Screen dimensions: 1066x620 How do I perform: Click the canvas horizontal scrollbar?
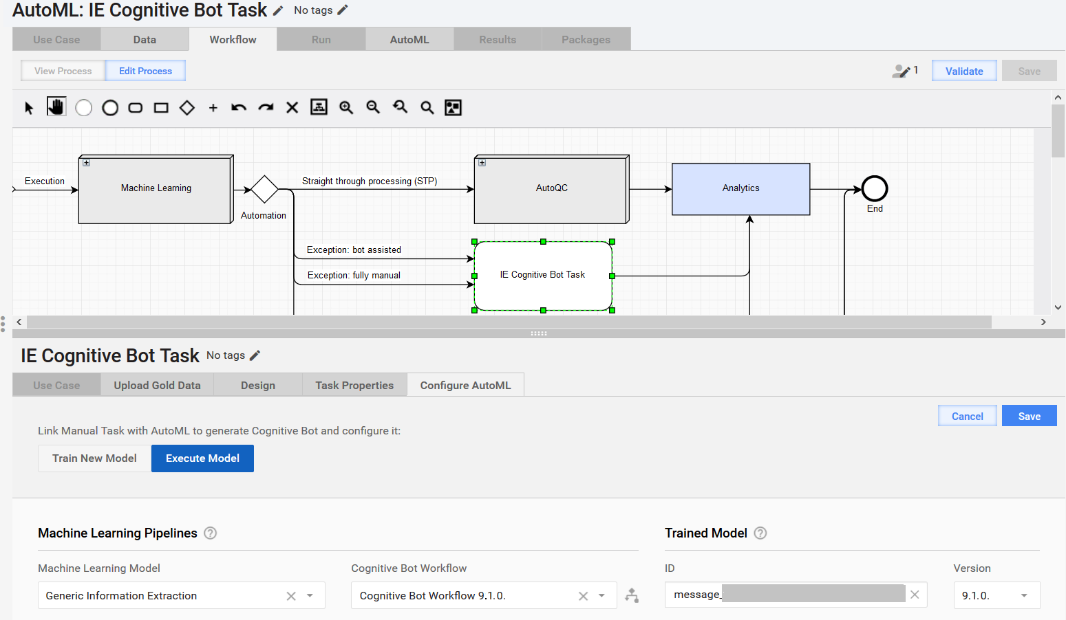[x=509, y=322]
